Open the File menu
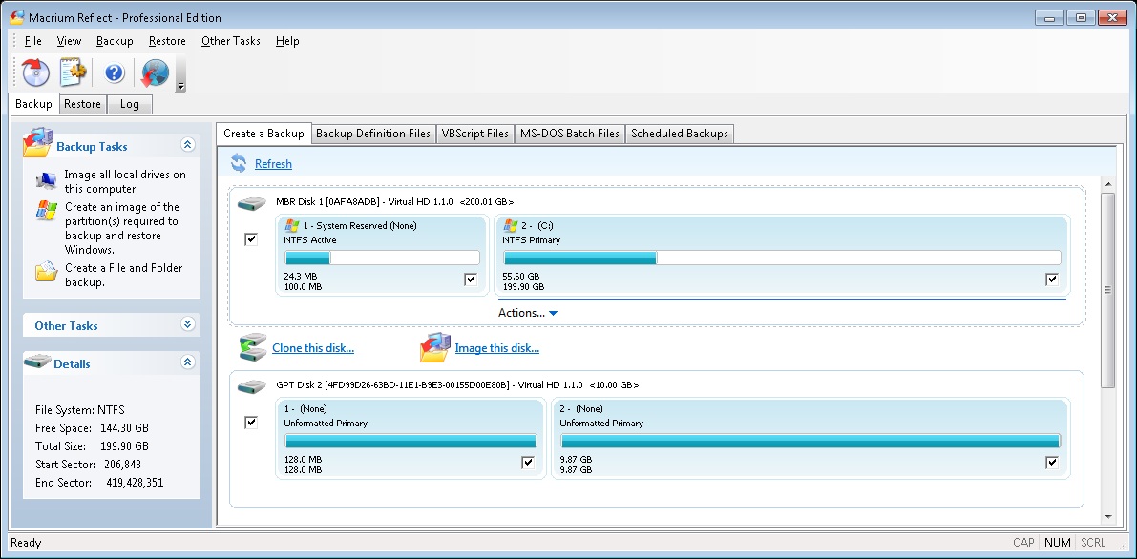The height and width of the screenshot is (559, 1137). [33, 41]
